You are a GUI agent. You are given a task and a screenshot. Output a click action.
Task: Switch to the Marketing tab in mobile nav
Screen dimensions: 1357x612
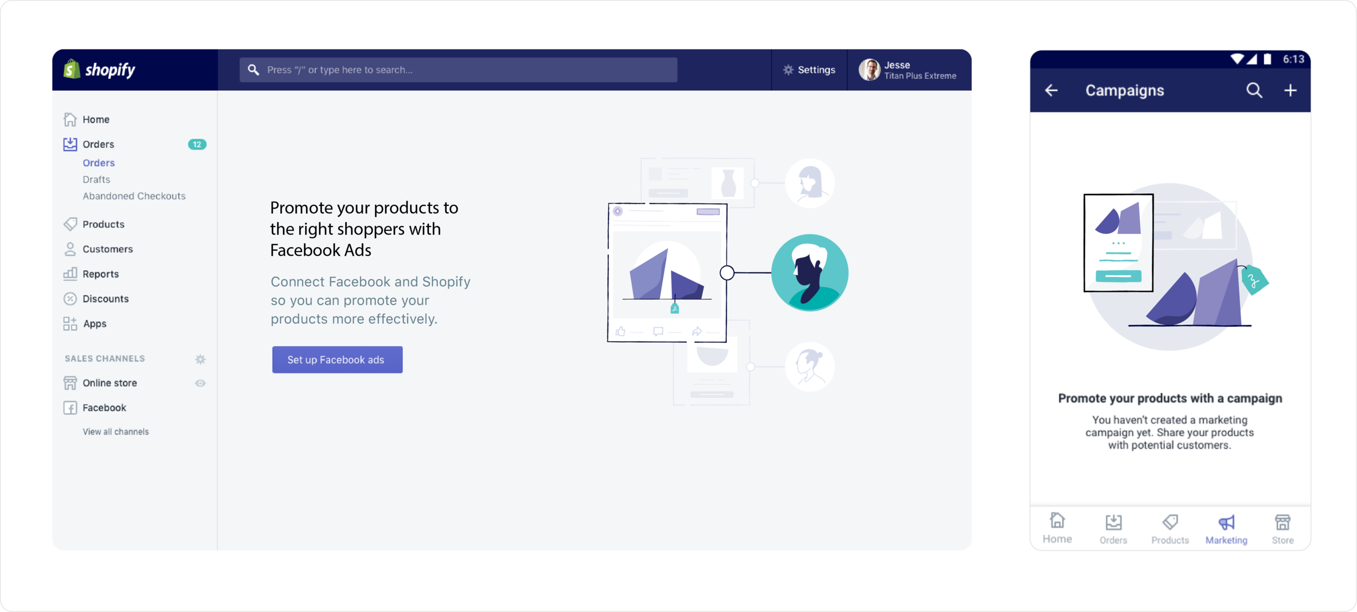pyautogui.click(x=1226, y=529)
